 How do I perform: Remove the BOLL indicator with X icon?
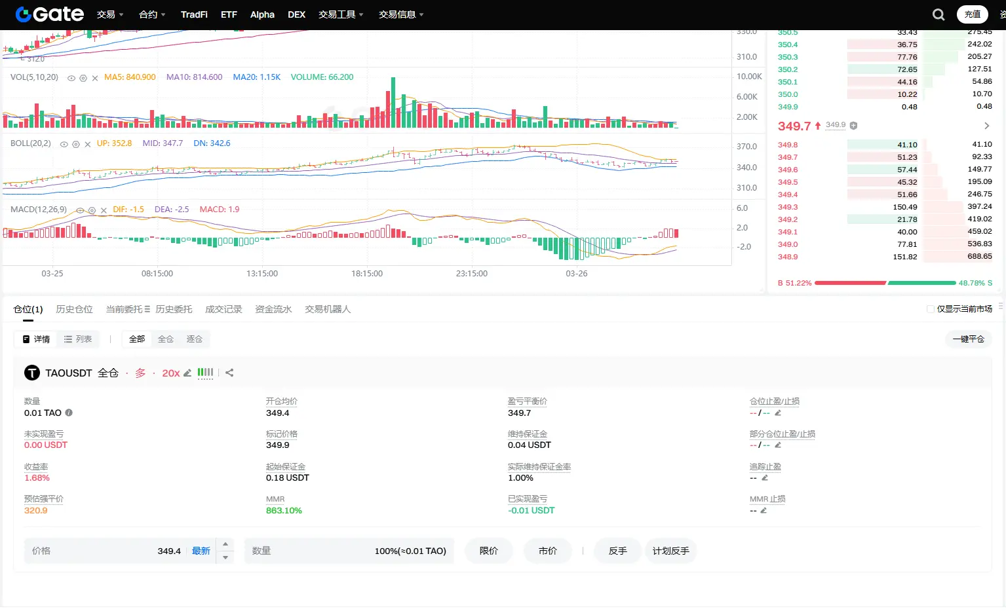tap(88, 144)
